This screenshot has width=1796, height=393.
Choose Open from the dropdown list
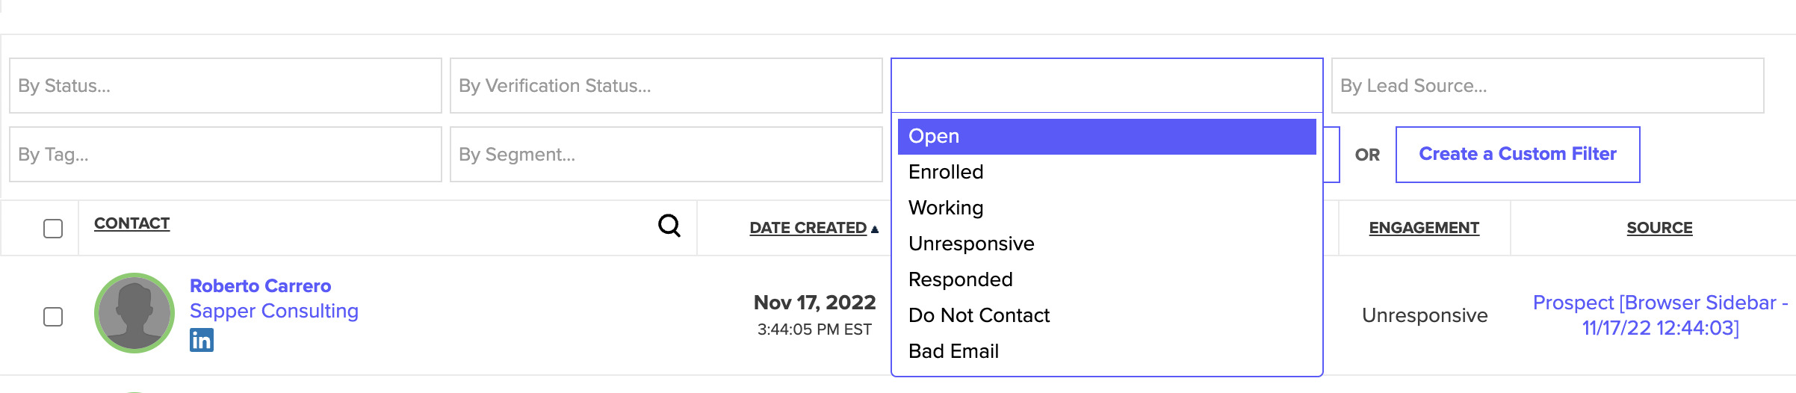point(1107,137)
